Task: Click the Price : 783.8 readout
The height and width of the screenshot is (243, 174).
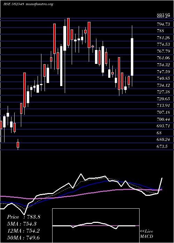Action: [24, 217]
